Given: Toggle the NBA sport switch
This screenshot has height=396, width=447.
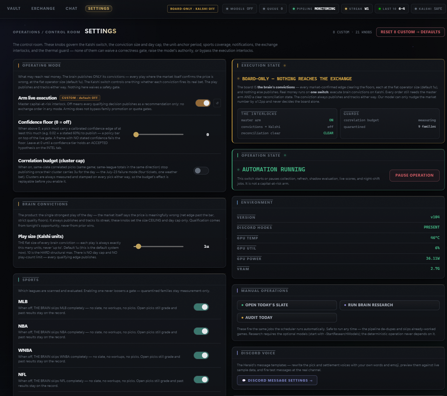Looking at the screenshot, I should [x=201, y=331].
